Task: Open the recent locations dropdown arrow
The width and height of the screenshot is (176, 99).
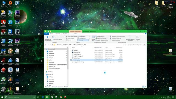Action: click(x=50, y=45)
